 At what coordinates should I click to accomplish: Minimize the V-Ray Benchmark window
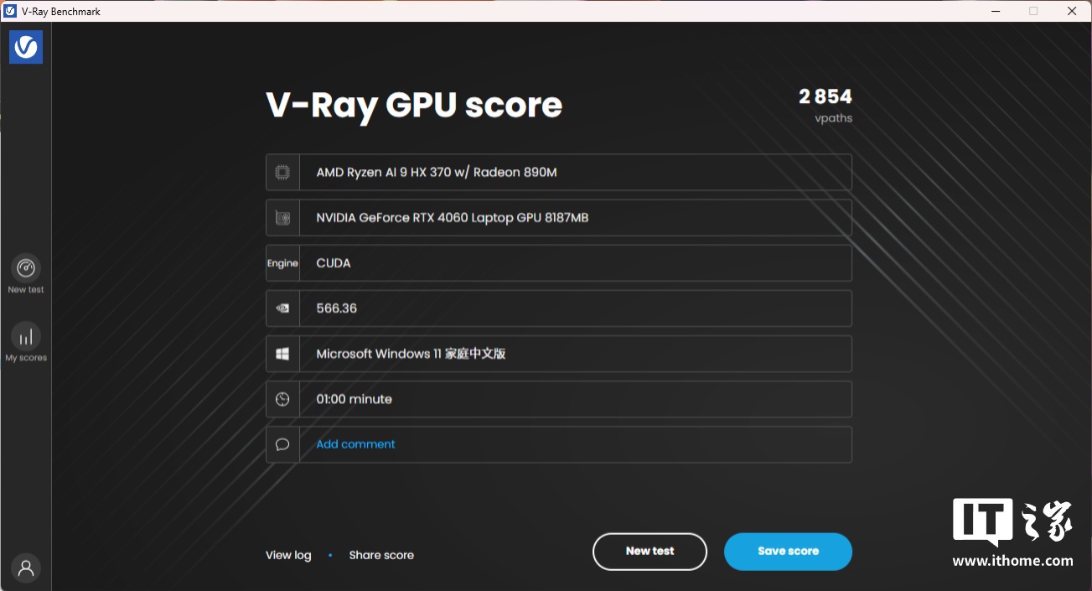click(x=996, y=11)
